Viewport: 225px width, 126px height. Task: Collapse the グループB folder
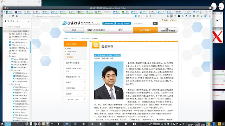10,84
